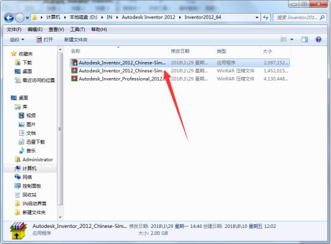Screen dimensions: 331x244
Task: Click the Administrator user folder icon
Action: tap(18, 159)
